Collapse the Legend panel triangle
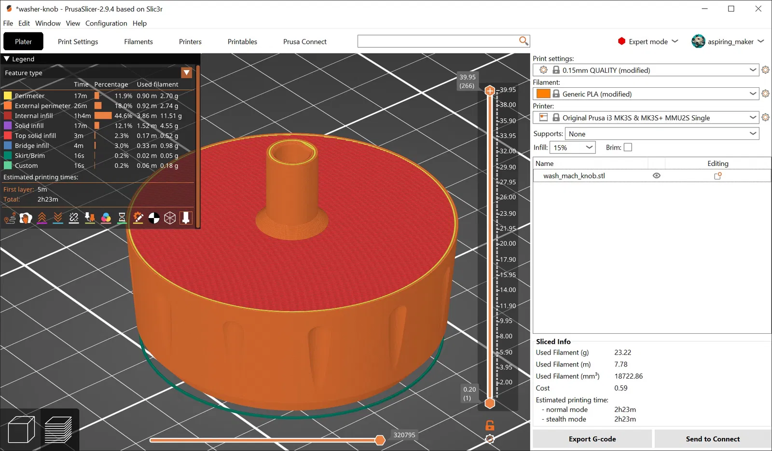The image size is (772, 451). coord(7,59)
